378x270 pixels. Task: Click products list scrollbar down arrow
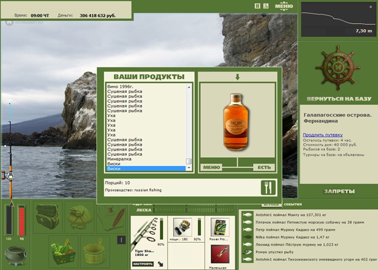pos(189,168)
